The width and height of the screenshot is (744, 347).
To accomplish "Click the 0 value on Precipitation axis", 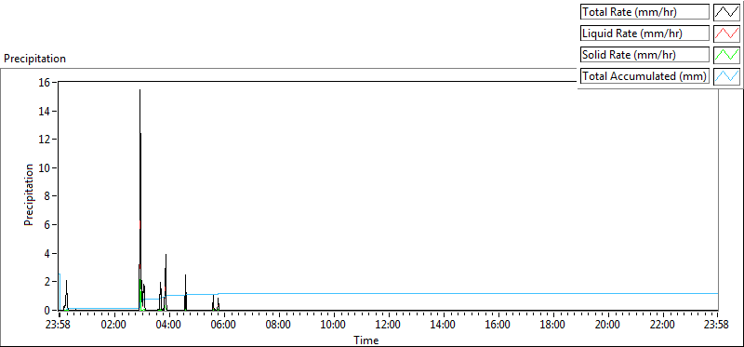I will click(x=51, y=311).
